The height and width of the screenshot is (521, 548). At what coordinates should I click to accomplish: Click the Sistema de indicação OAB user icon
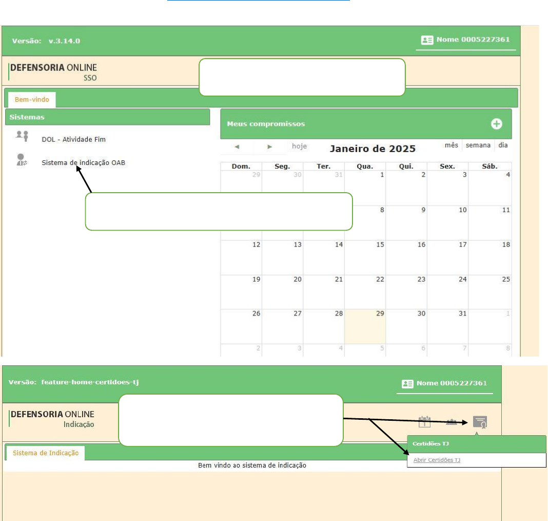coord(22,160)
